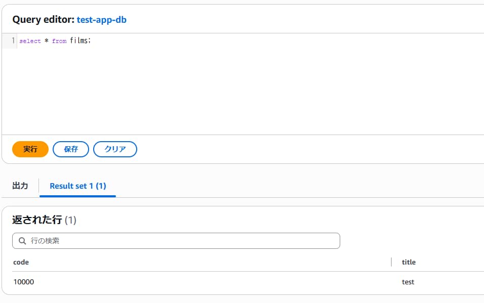This screenshot has width=484, height=303.
Task: Open the test-app-db link
Action: point(101,20)
